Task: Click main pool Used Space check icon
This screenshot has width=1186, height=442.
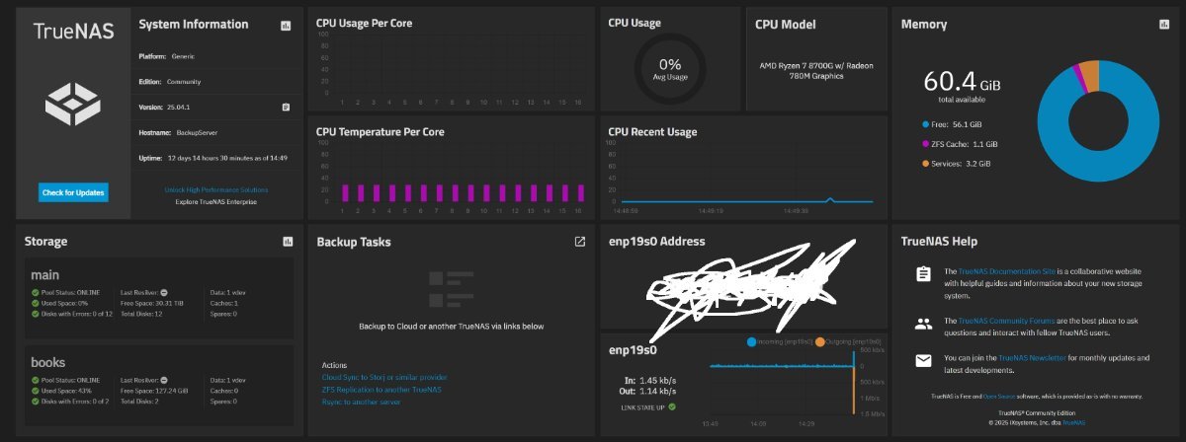Action: [x=35, y=303]
